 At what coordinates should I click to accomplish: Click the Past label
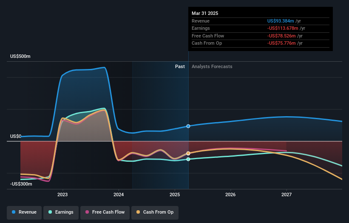coord(180,67)
